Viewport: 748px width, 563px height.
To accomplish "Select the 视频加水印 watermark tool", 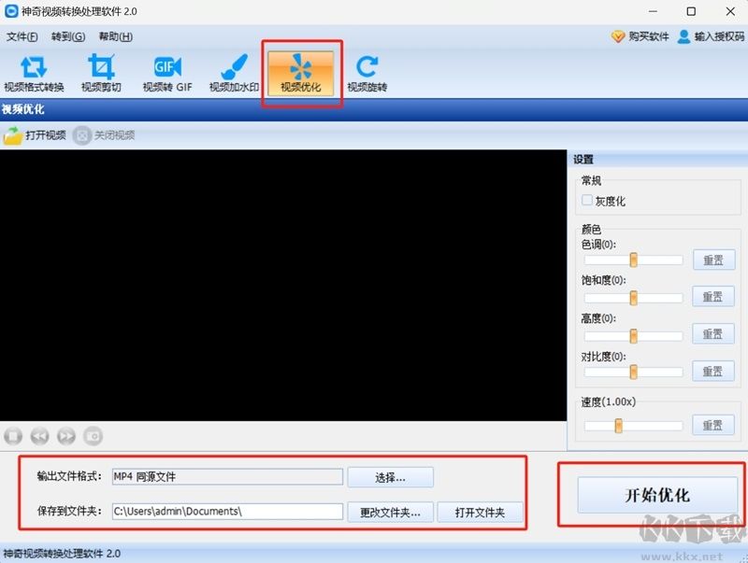I will click(x=233, y=73).
